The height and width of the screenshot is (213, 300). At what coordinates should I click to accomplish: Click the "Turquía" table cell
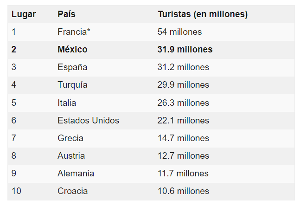pos(72,85)
